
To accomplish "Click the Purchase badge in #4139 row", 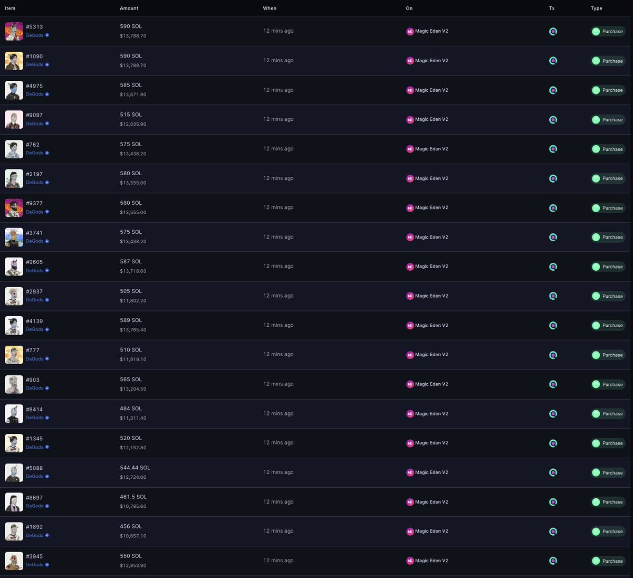I will pyautogui.click(x=608, y=325).
